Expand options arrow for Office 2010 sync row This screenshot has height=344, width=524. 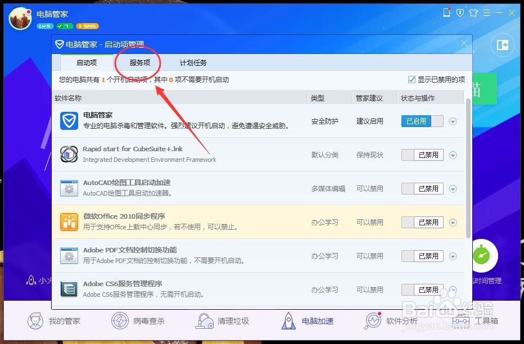click(x=453, y=223)
